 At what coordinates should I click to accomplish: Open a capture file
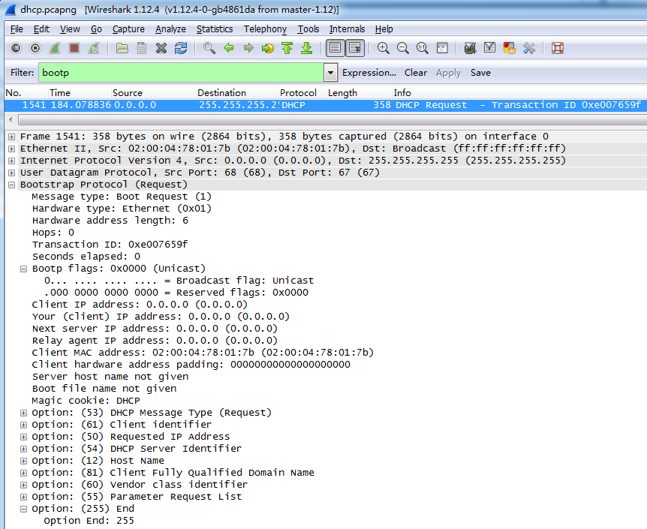[122, 48]
